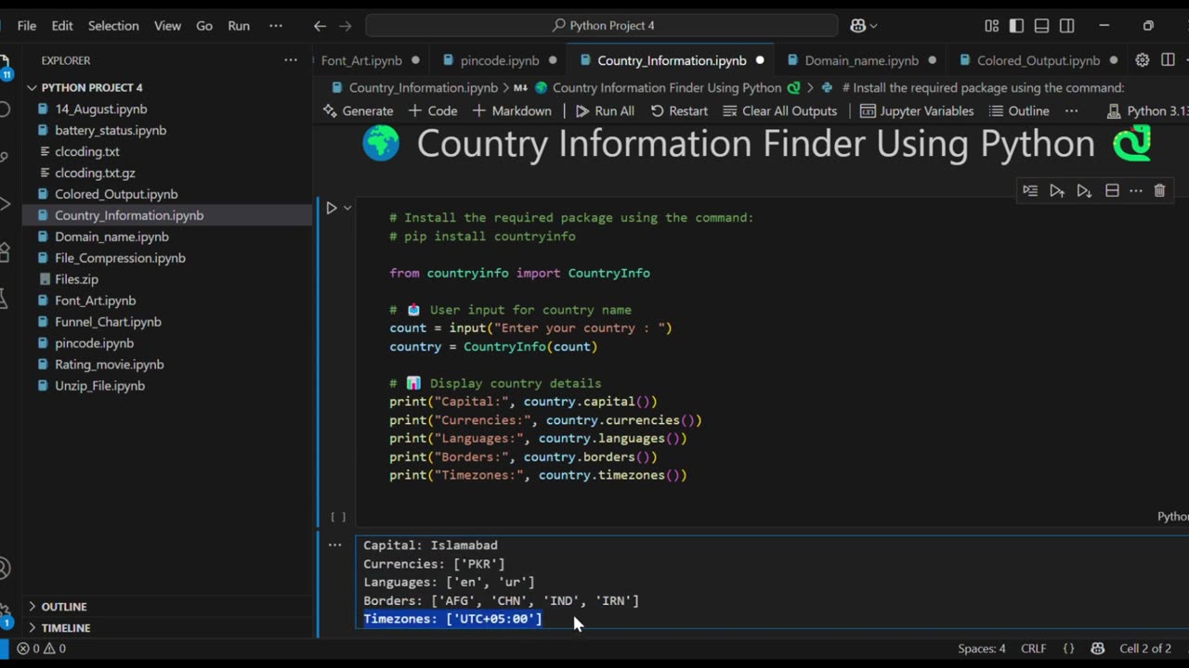Delete the cell with trash icon
This screenshot has height=668, width=1189.
[x=1160, y=190]
